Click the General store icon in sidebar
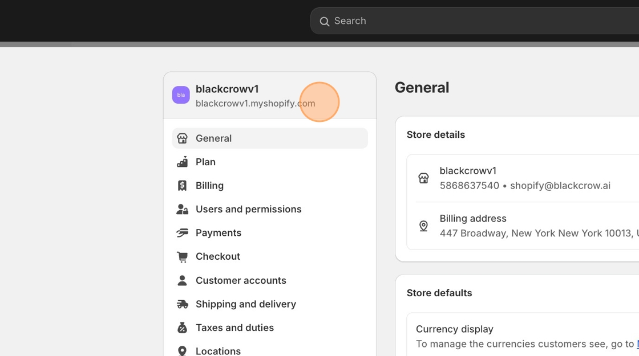Screen dimensions: 639x356 click(x=183, y=138)
